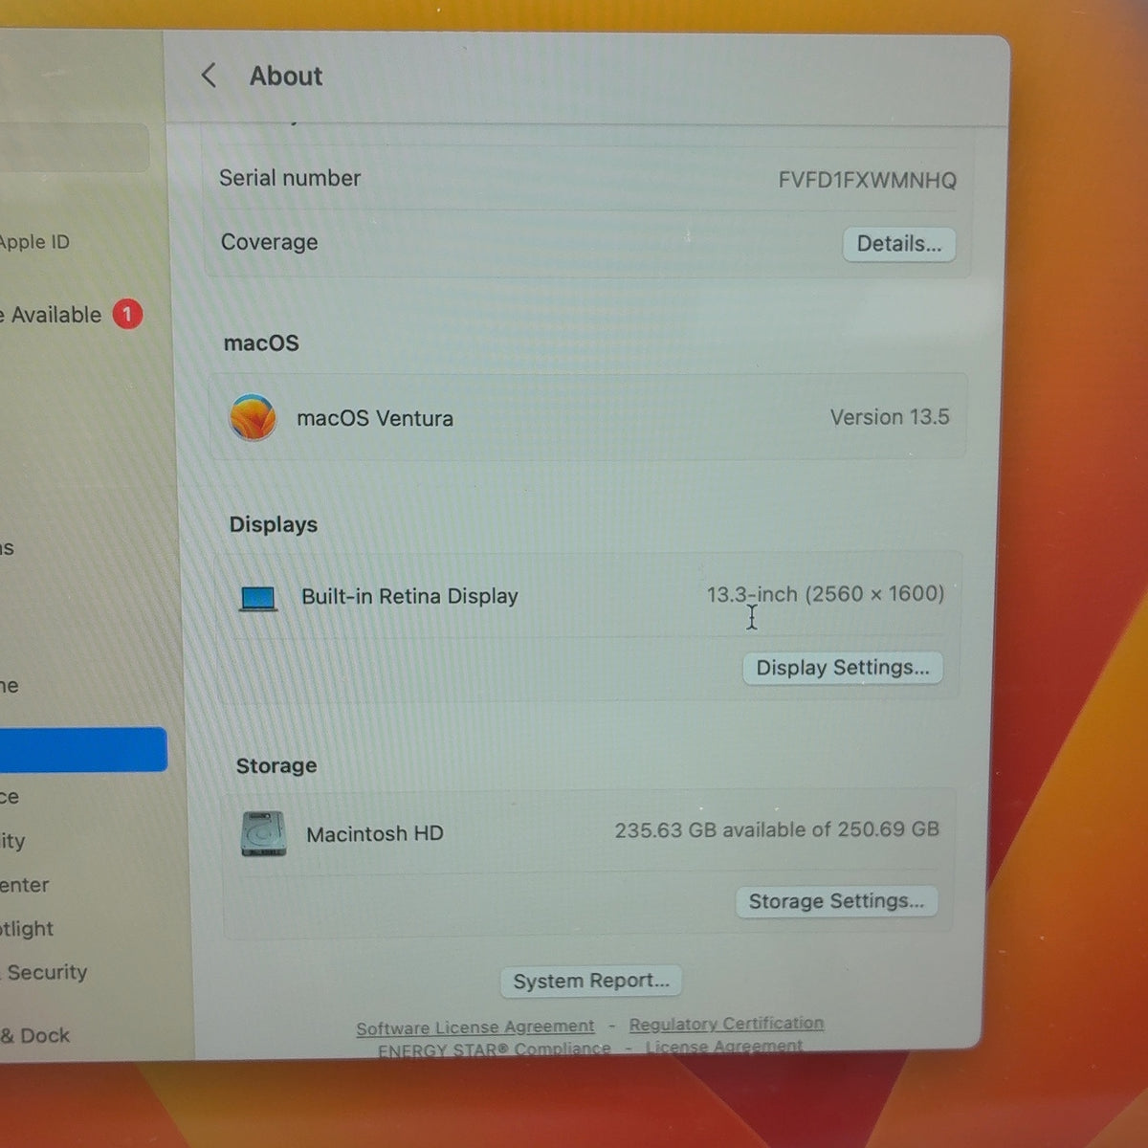Open Apple ID in the sidebar

click(x=35, y=242)
